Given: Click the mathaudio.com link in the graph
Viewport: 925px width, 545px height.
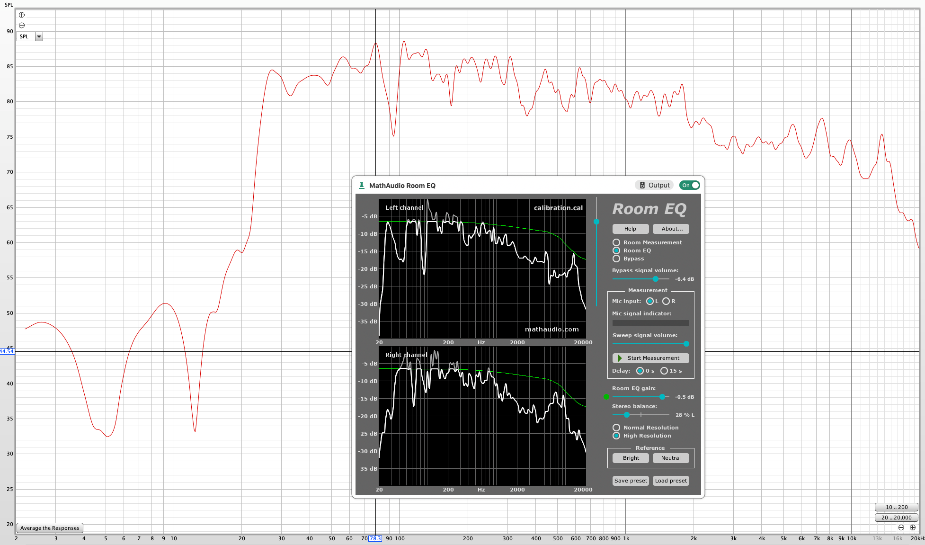Looking at the screenshot, I should 551,329.
